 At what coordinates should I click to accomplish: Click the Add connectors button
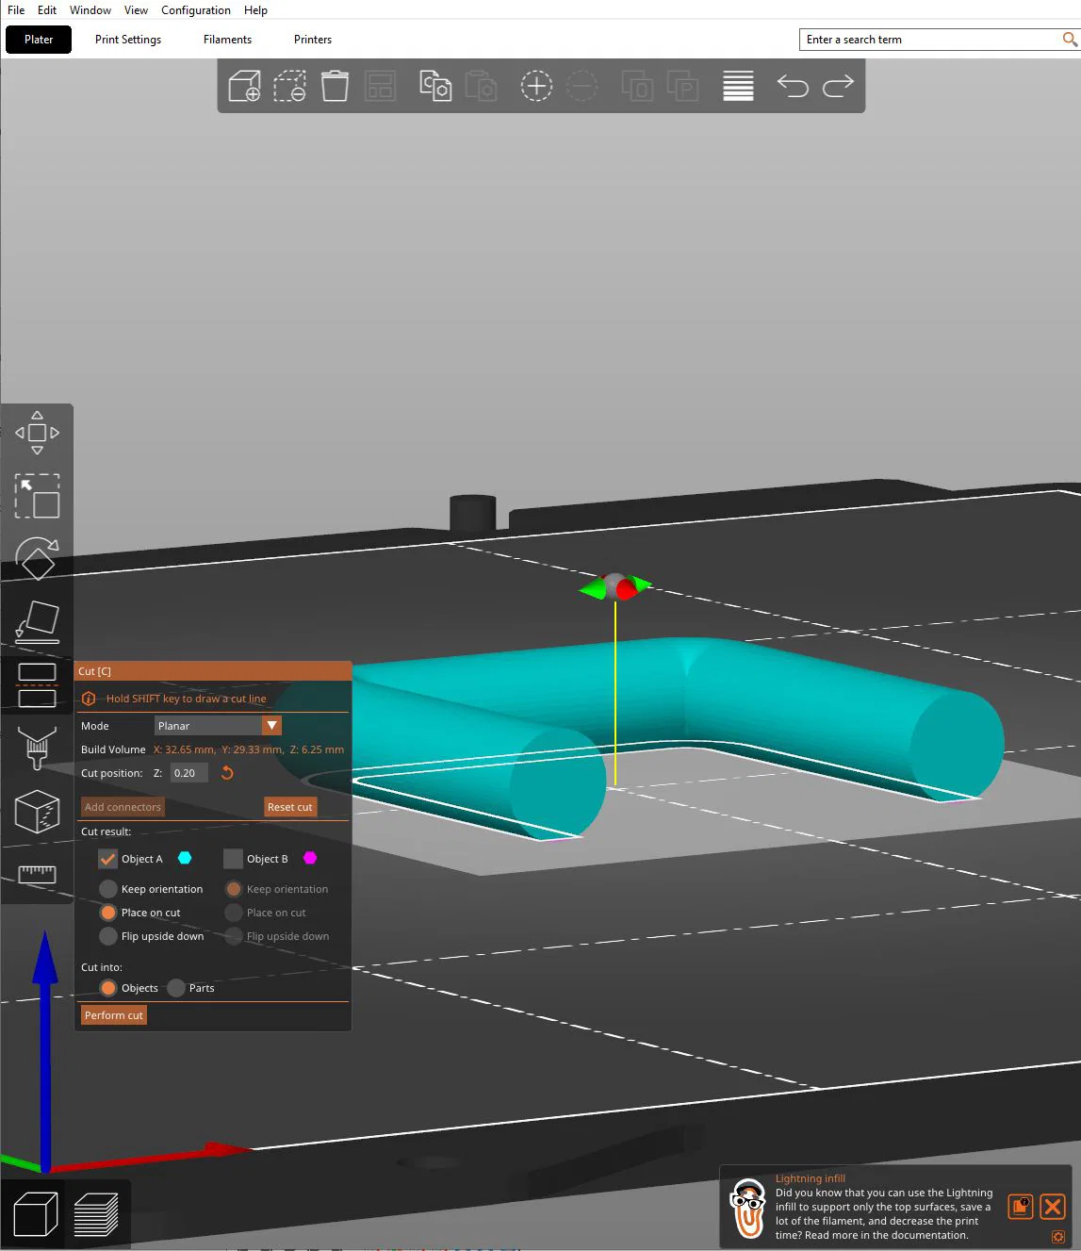tap(123, 807)
